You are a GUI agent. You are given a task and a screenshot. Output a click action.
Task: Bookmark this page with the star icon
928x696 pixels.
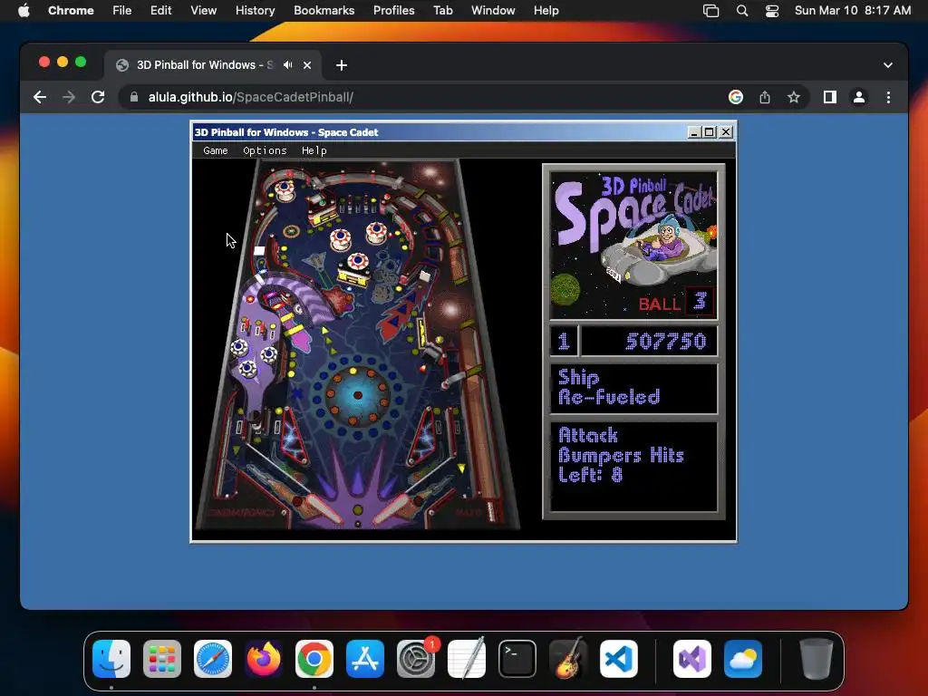tap(794, 97)
